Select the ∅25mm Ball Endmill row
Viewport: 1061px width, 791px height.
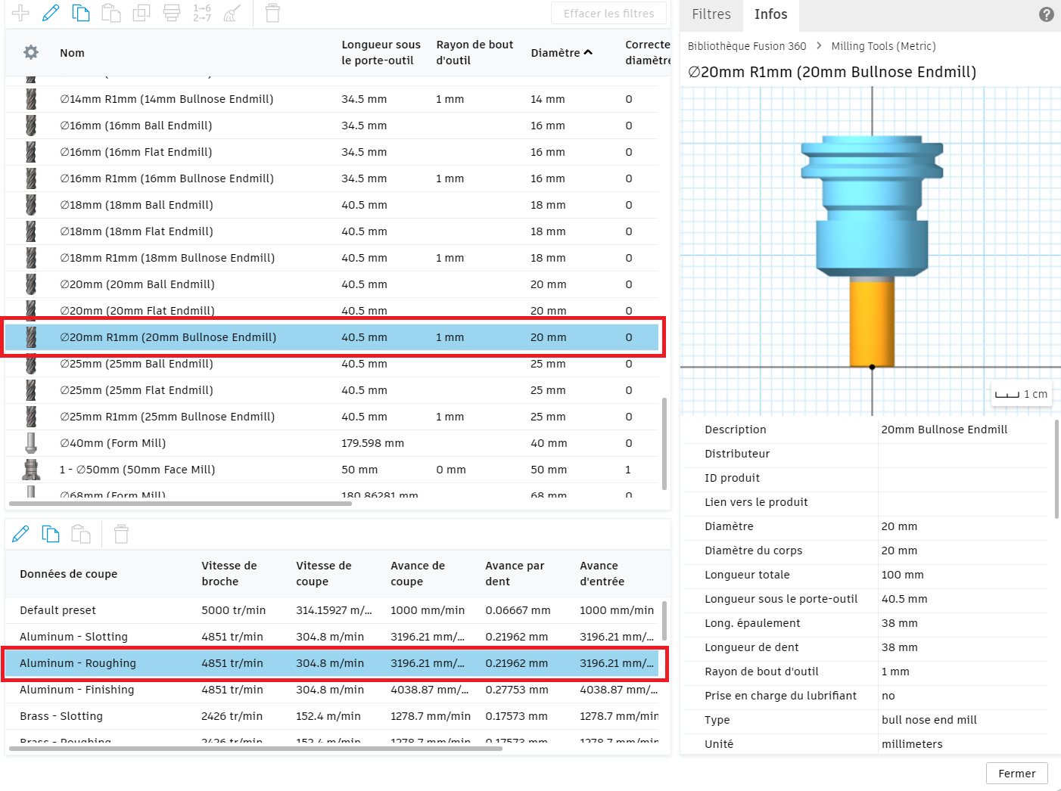[x=136, y=364]
